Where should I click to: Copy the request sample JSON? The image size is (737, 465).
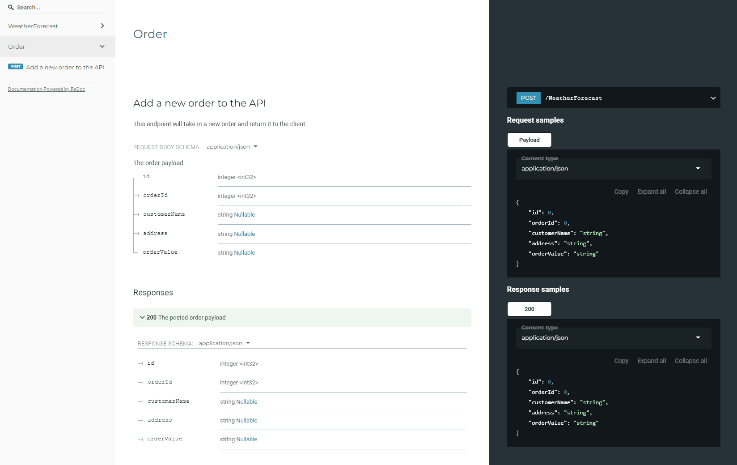pyautogui.click(x=621, y=192)
